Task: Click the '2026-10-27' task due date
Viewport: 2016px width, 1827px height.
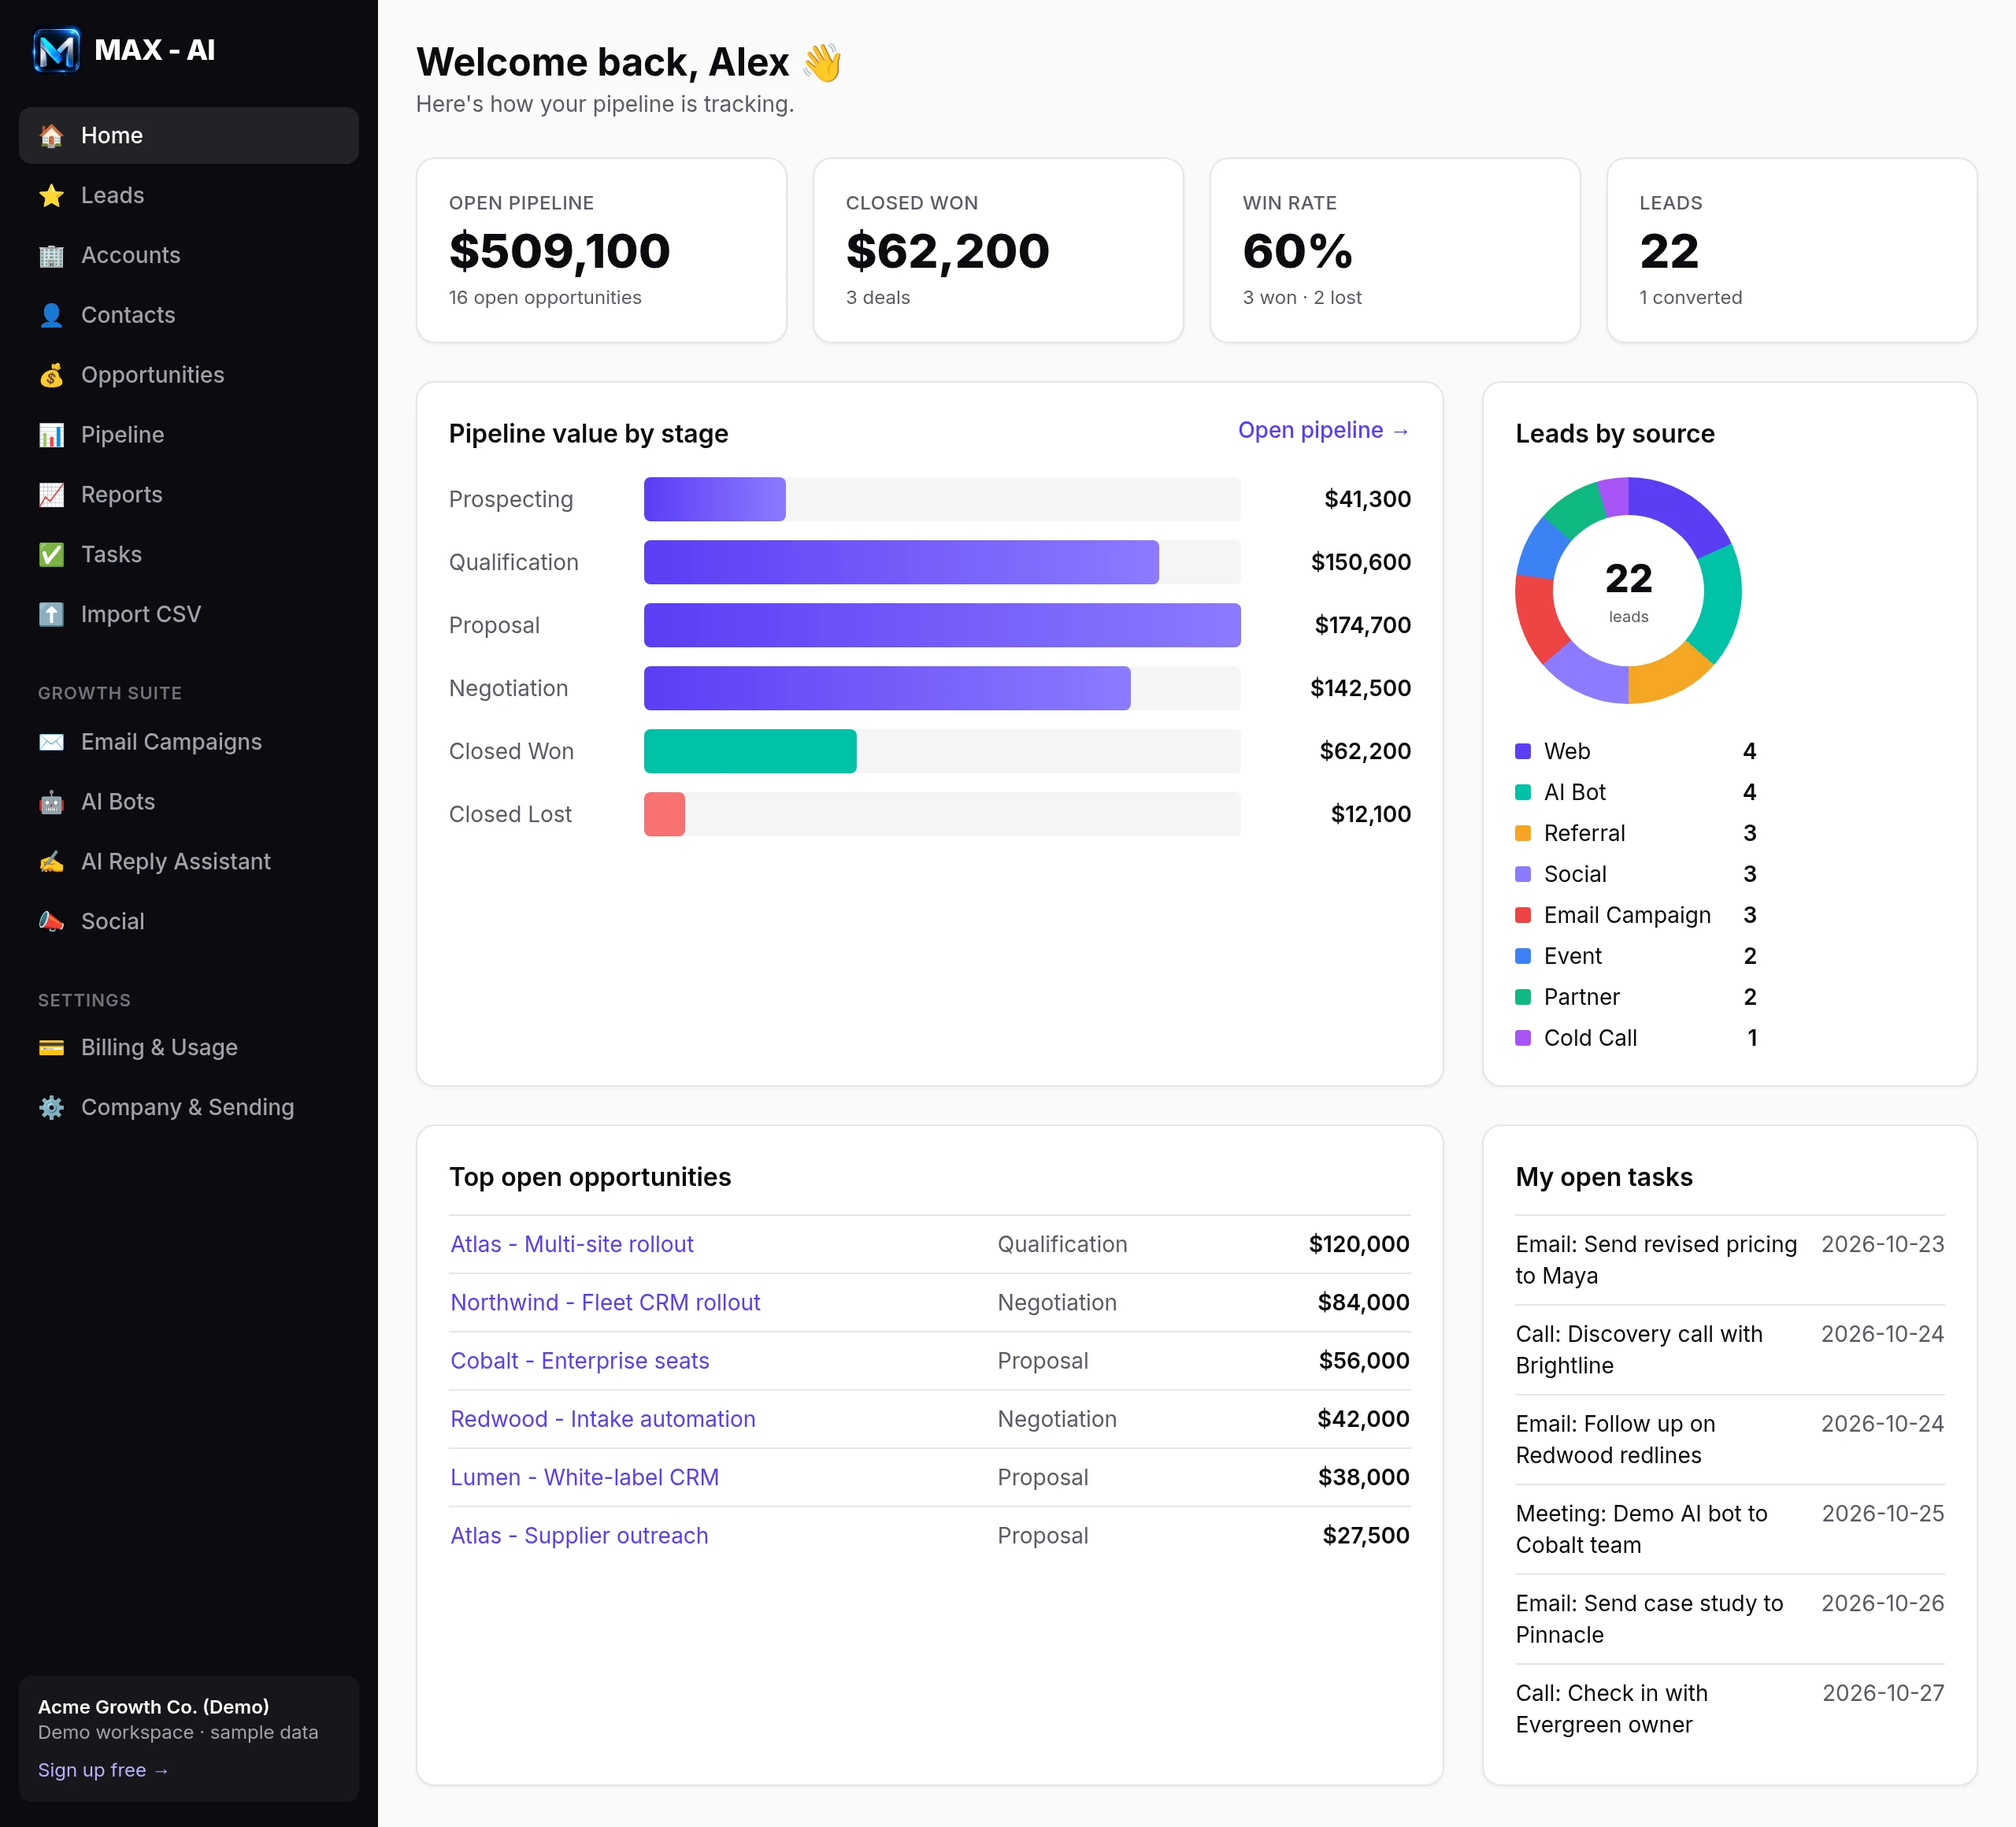Action: (x=1883, y=1693)
